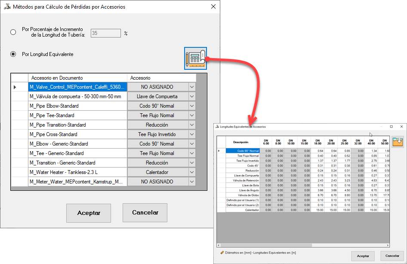Open Llave de Compuerta dropdown arrow
The width and height of the screenshot is (407, 264).
pyautogui.click(x=192, y=96)
